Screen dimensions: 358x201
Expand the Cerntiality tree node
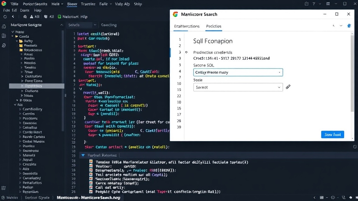(20, 109)
